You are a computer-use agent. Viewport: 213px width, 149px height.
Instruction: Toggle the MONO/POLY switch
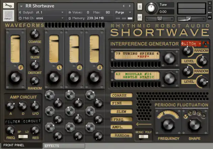(x=143, y=136)
